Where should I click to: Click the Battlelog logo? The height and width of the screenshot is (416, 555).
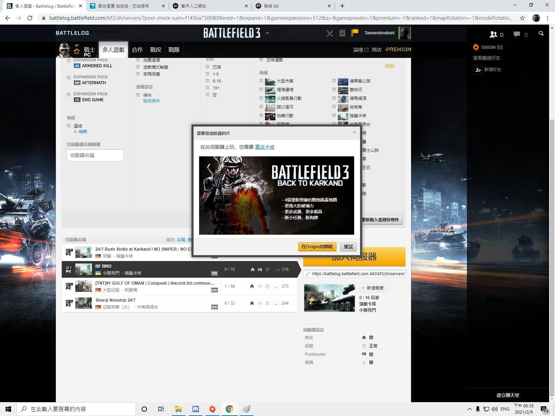coord(72,33)
